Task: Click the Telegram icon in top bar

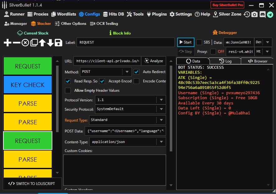Action: click(270, 14)
